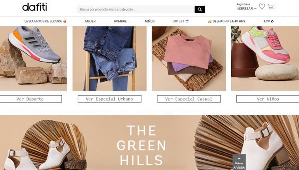
Task: Click the Ver Niños button
Action: [268, 99]
